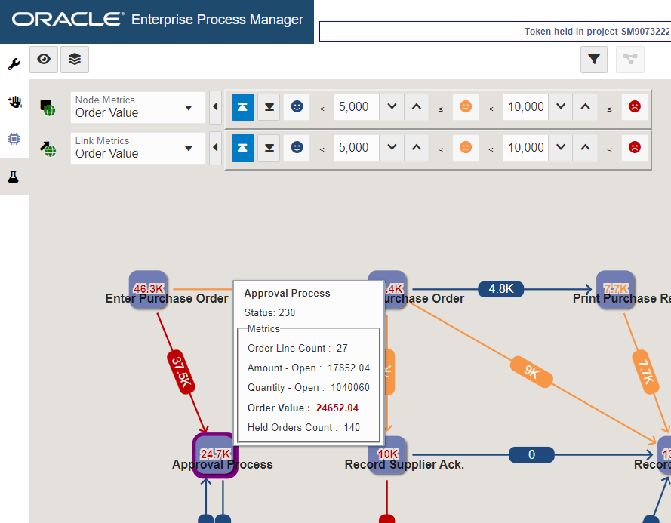Click Held Orders Count 140 in tooltip
Viewport: 671px width, 523px height.
pos(303,428)
